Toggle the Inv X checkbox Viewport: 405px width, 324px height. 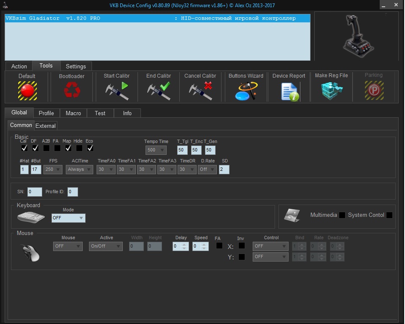click(x=242, y=246)
